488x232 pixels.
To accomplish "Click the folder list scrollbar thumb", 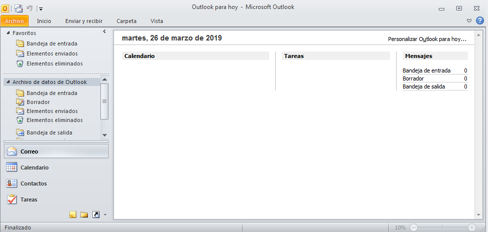I will [104, 101].
